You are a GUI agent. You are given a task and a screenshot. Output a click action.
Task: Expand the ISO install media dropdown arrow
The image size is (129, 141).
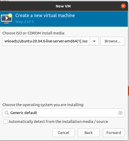tap(94, 41)
